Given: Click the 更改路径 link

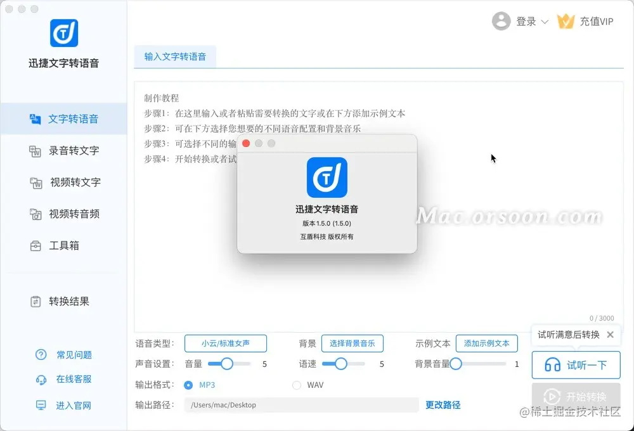Looking at the screenshot, I should (443, 405).
